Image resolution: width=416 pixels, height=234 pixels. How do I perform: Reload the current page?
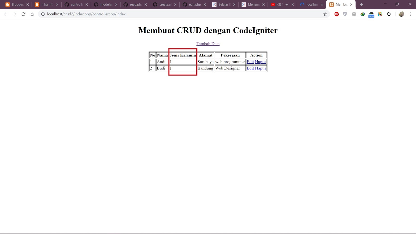tap(23, 14)
